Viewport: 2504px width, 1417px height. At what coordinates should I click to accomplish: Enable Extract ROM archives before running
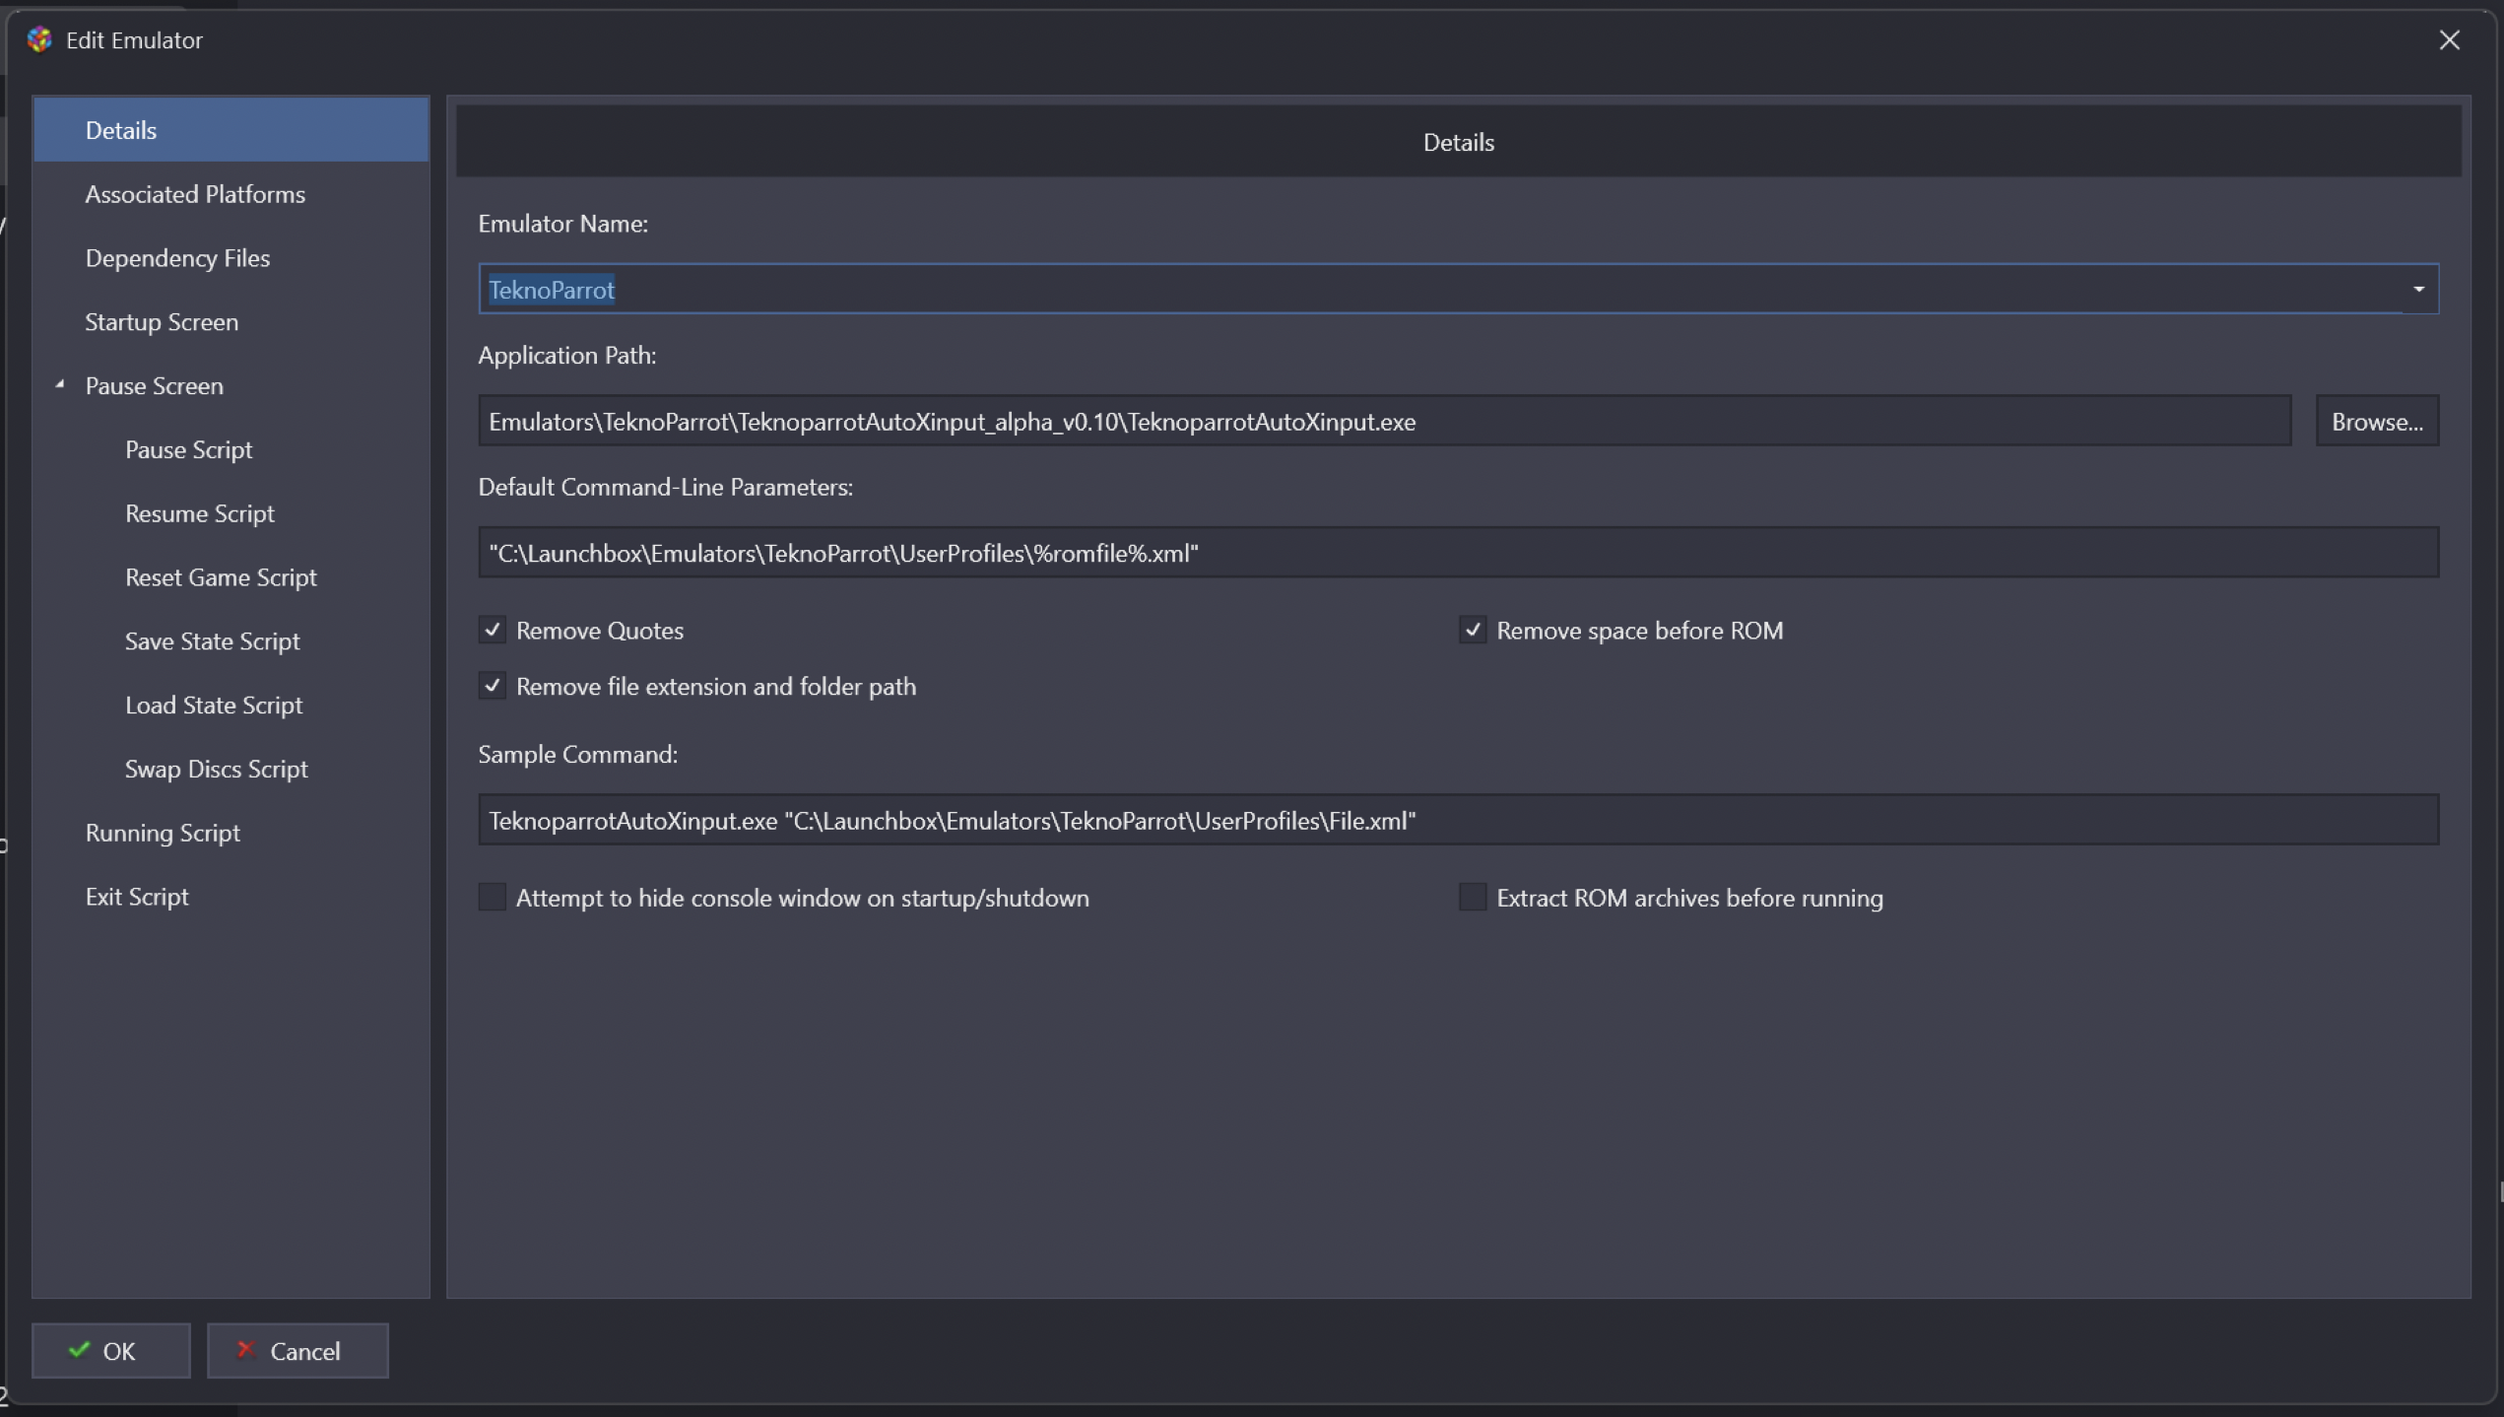pos(1473,897)
